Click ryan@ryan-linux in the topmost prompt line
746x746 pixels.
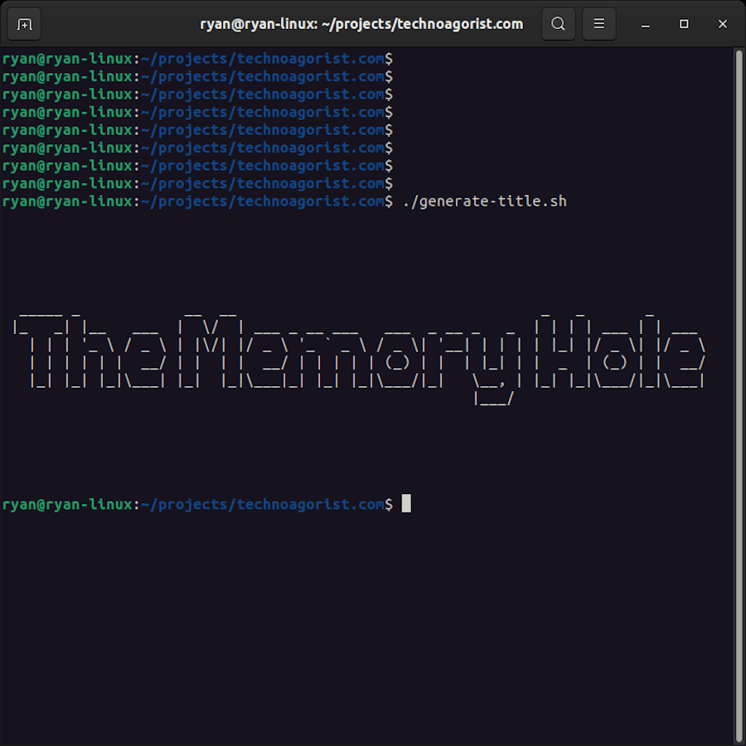tap(66, 59)
